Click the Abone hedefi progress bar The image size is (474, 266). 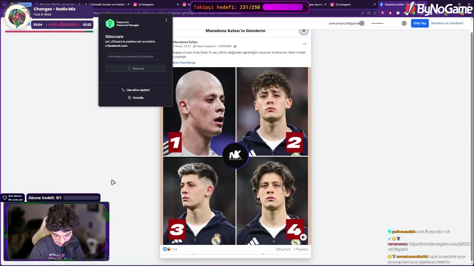click(x=81, y=198)
